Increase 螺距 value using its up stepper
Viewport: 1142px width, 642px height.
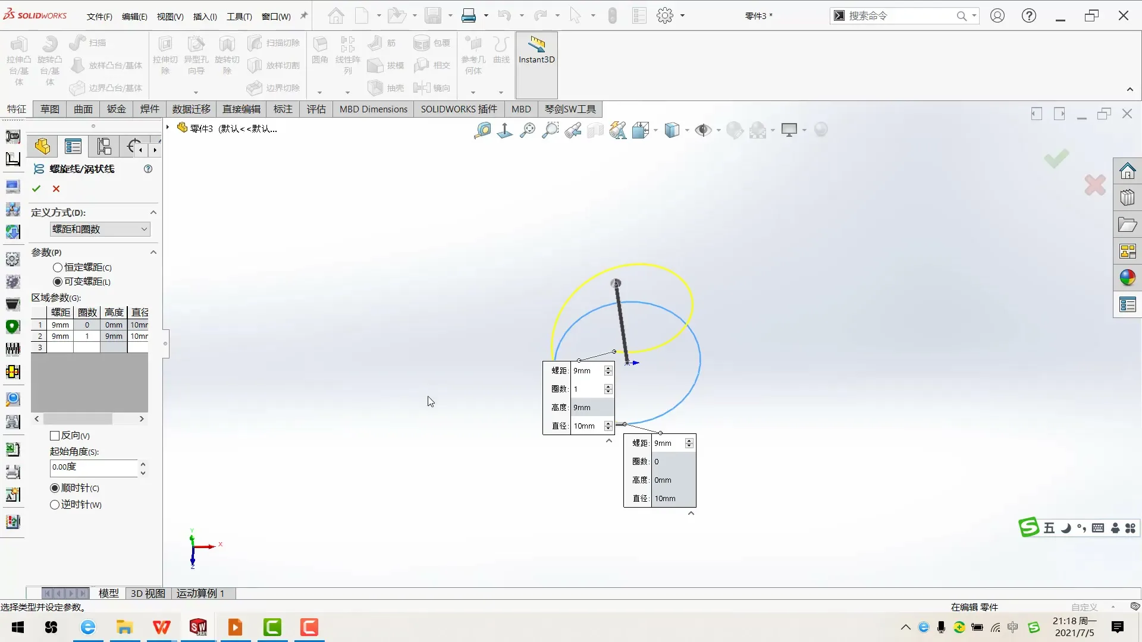coord(607,367)
